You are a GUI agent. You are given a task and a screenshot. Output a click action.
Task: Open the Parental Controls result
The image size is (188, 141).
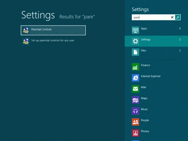(x=53, y=30)
